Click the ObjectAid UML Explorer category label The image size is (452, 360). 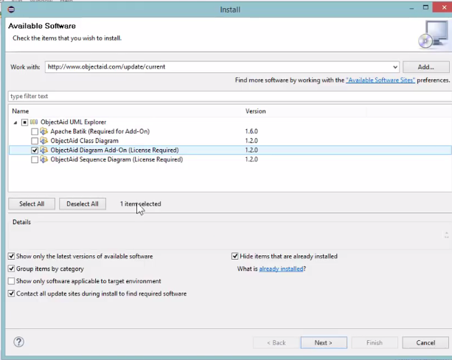click(74, 122)
